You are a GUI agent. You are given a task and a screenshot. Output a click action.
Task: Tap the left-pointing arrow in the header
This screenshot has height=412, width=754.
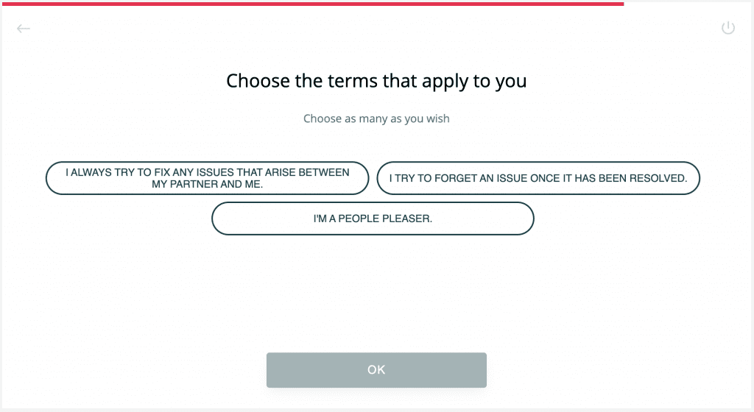click(24, 29)
